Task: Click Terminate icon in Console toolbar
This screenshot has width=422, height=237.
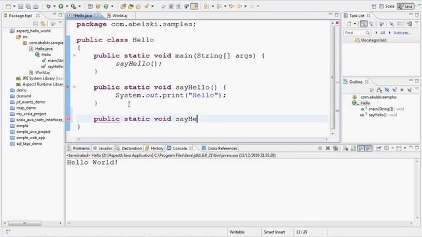Action: (x=320, y=148)
